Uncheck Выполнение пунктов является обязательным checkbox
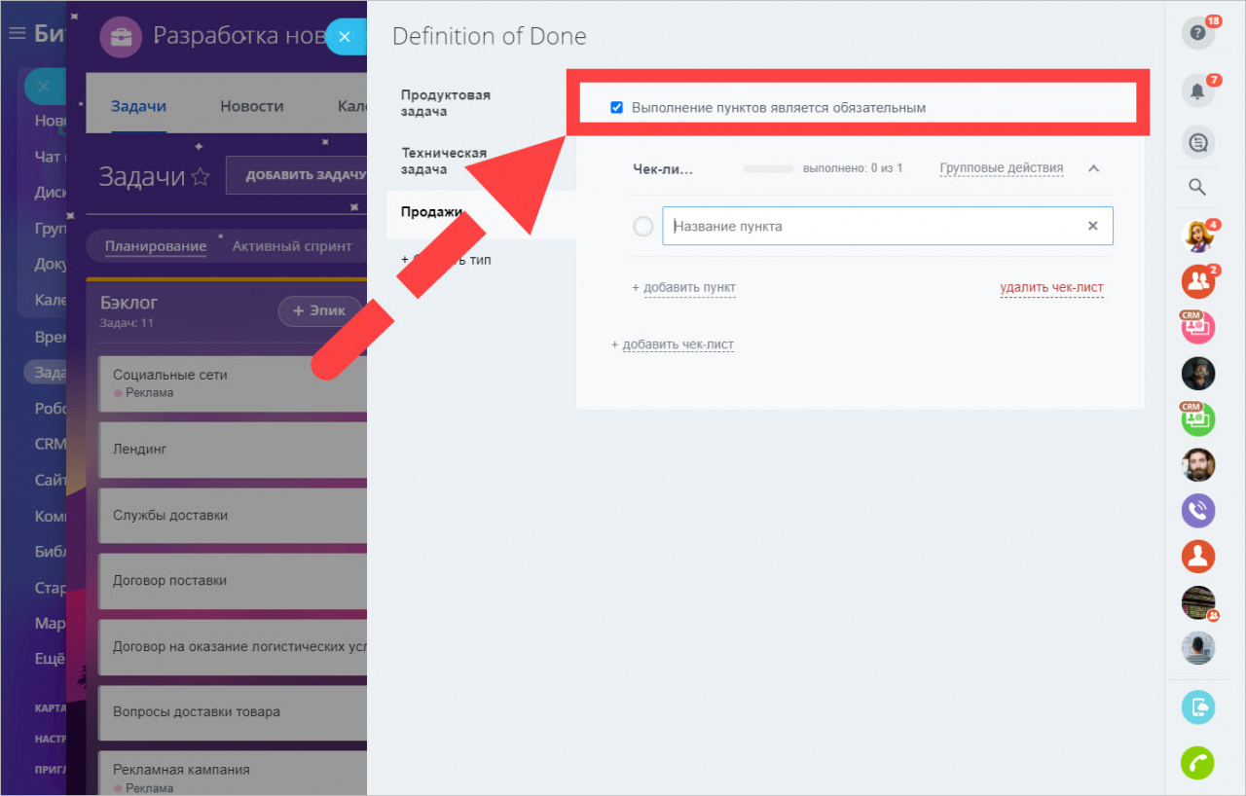Image resolution: width=1246 pixels, height=796 pixels. [x=616, y=107]
